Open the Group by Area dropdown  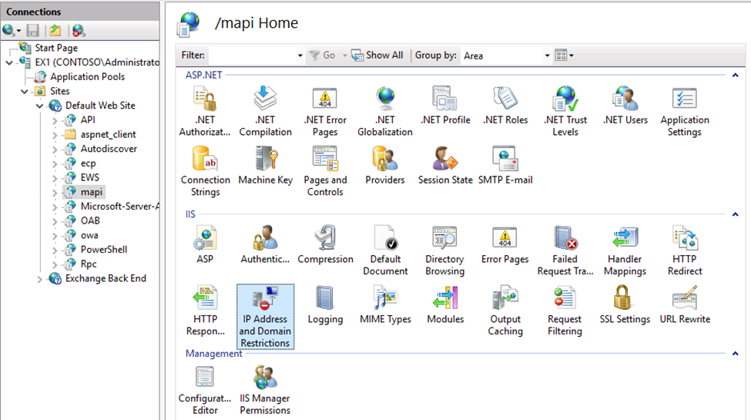click(547, 55)
